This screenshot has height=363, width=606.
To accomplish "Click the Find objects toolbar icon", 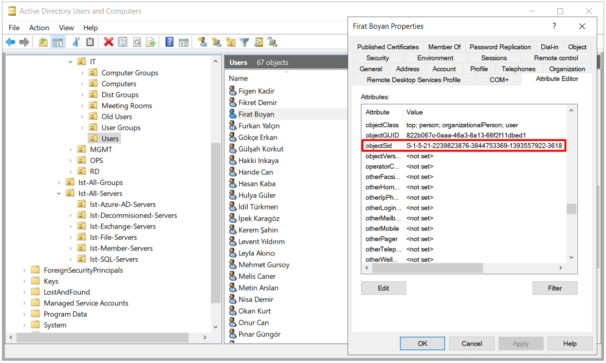I will [x=258, y=42].
